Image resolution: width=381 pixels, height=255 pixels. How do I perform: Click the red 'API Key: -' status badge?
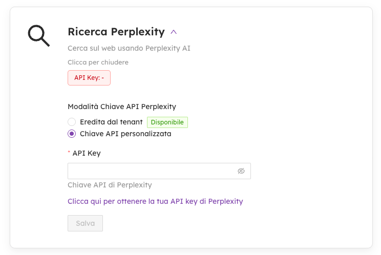(x=89, y=78)
